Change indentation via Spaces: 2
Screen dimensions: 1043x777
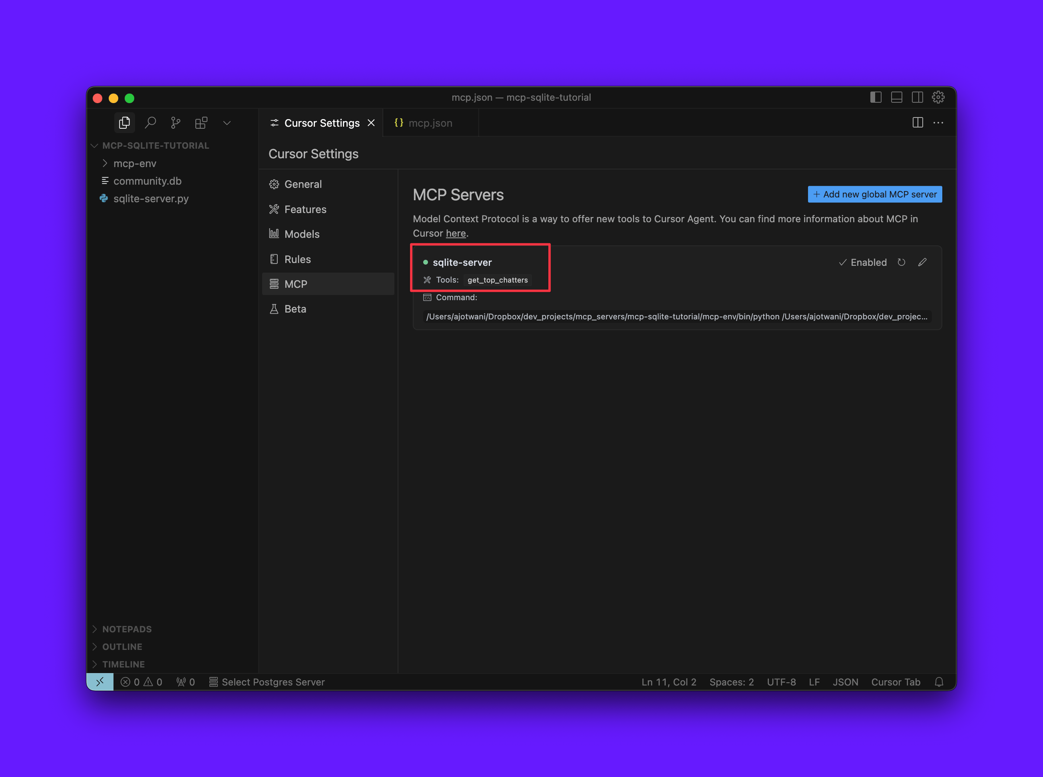(731, 682)
